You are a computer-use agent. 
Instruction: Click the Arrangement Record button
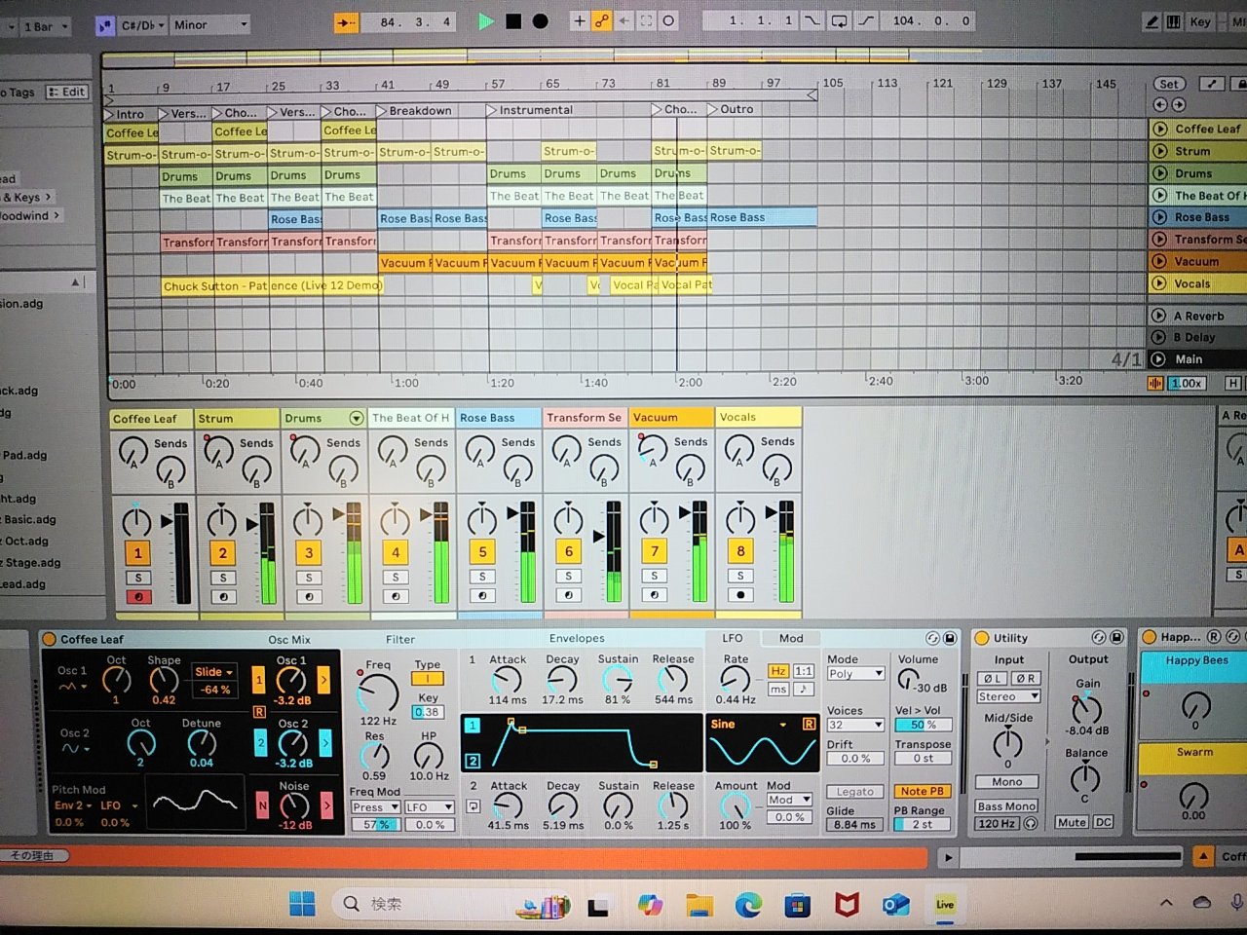click(x=541, y=21)
